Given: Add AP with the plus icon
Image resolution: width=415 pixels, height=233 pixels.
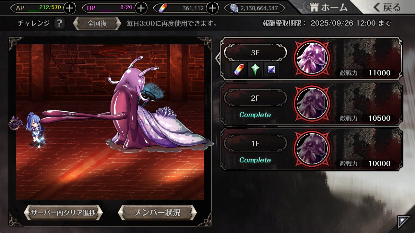Looking at the screenshot, I should (x=70, y=8).
